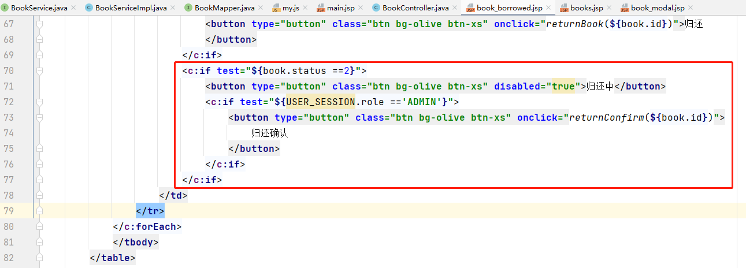Screen dimensions: 746x268
Task: Close the my.js editor tab
Action: pos(306,8)
